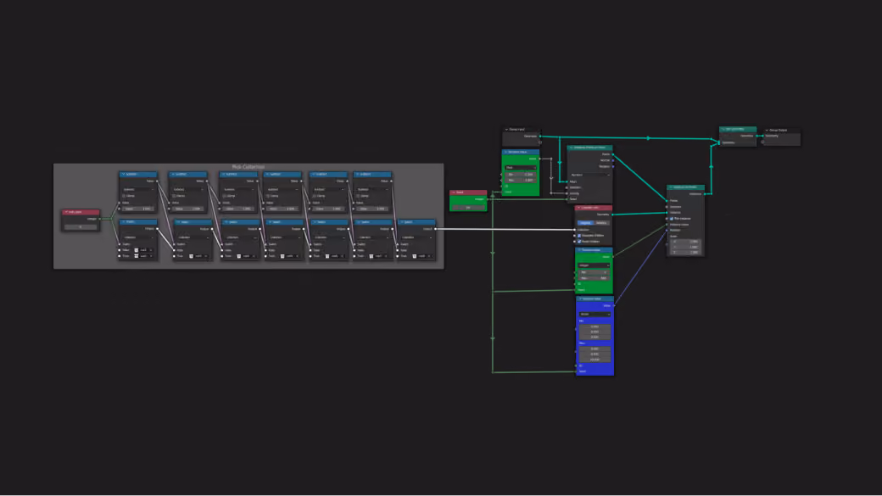This screenshot has width=882, height=496.
Task: Edit Max Z field of Vector Random Value
Action: click(x=595, y=359)
